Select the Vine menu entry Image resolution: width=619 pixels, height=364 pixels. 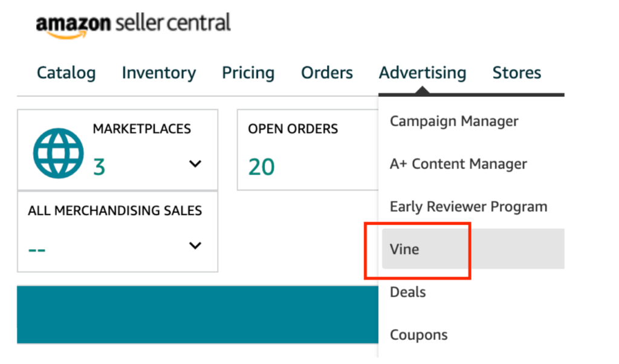coord(404,249)
